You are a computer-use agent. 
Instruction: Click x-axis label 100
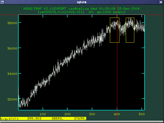pyautogui.click(x=43, y=114)
